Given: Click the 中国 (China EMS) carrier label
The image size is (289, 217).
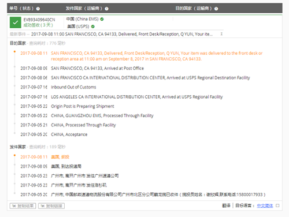Looking at the screenshot, I should [82, 19].
